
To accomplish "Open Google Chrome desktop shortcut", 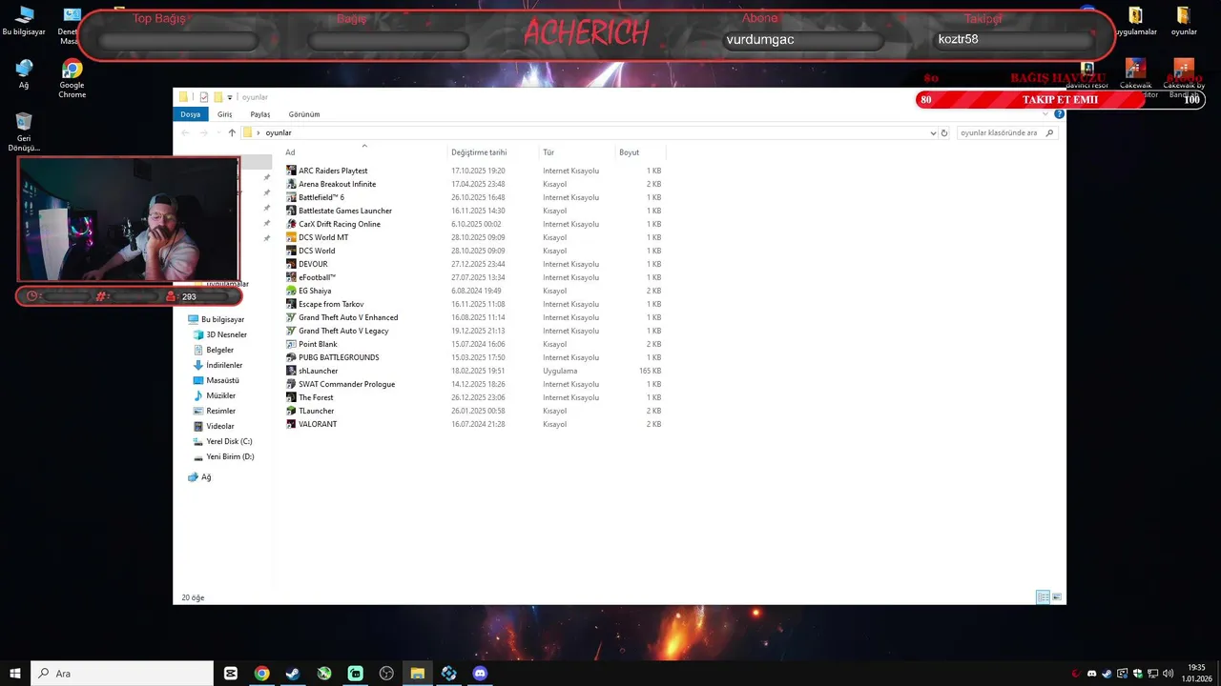I will [x=72, y=78].
